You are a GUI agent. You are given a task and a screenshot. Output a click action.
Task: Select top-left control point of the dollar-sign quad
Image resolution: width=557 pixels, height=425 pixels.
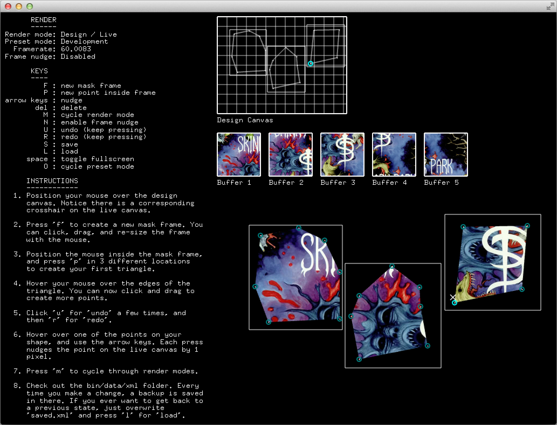[463, 227]
